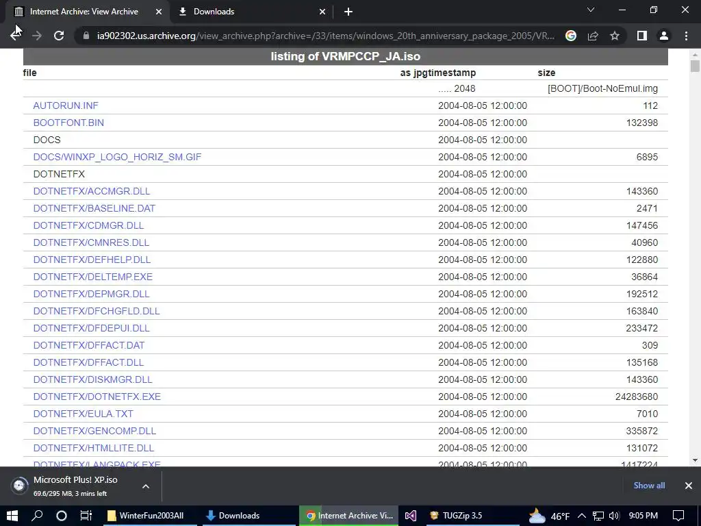The width and height of the screenshot is (701, 526).
Task: Click the scrollbar down arrow
Action: pos(695,460)
